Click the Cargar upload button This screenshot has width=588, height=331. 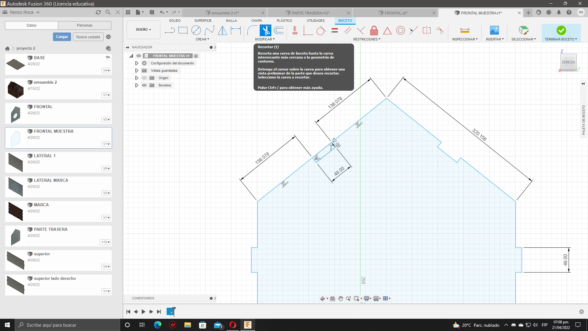click(62, 37)
